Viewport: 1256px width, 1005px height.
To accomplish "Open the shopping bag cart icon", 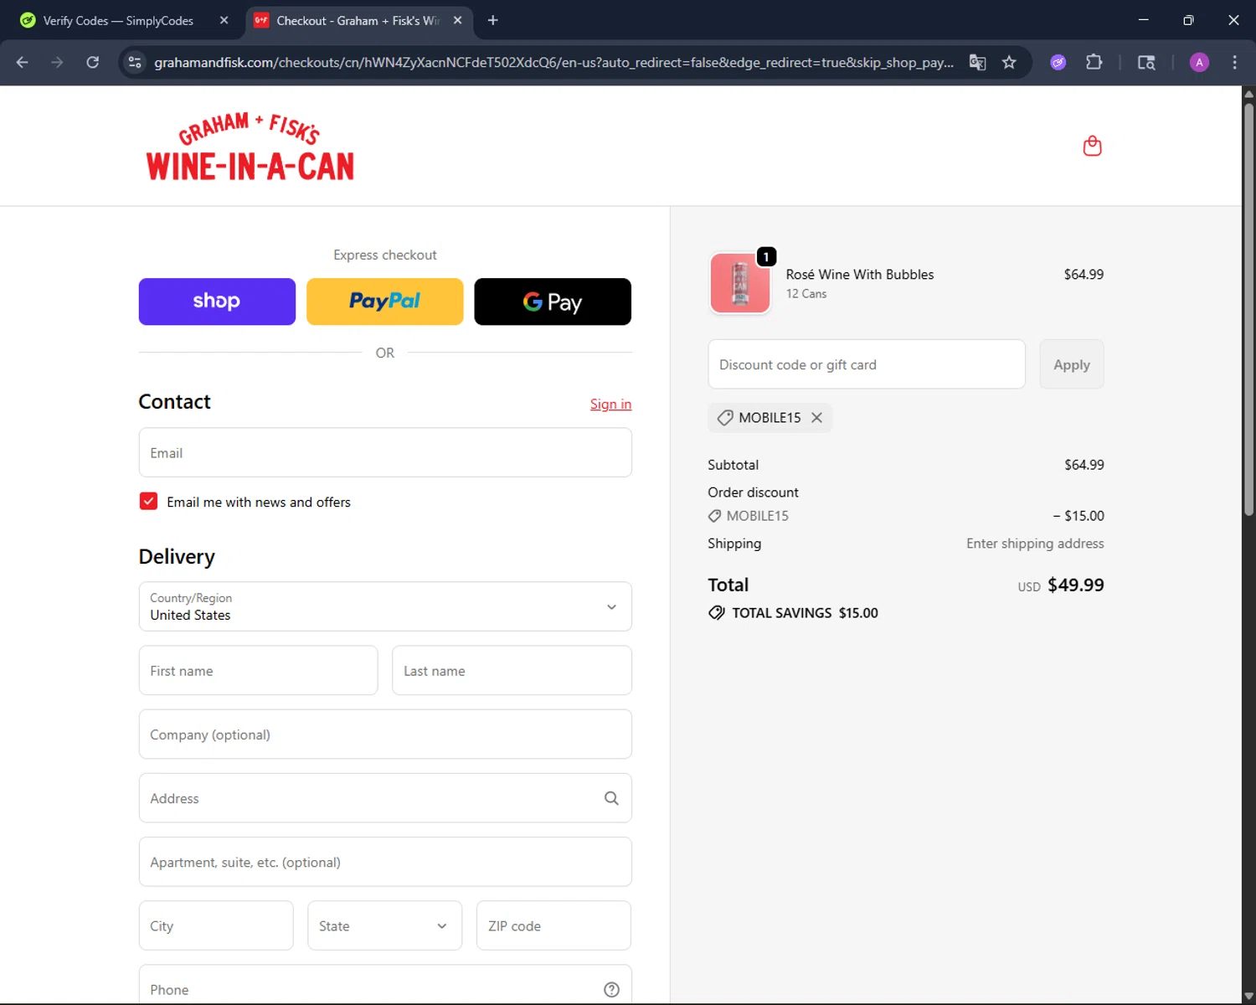I will tap(1092, 146).
